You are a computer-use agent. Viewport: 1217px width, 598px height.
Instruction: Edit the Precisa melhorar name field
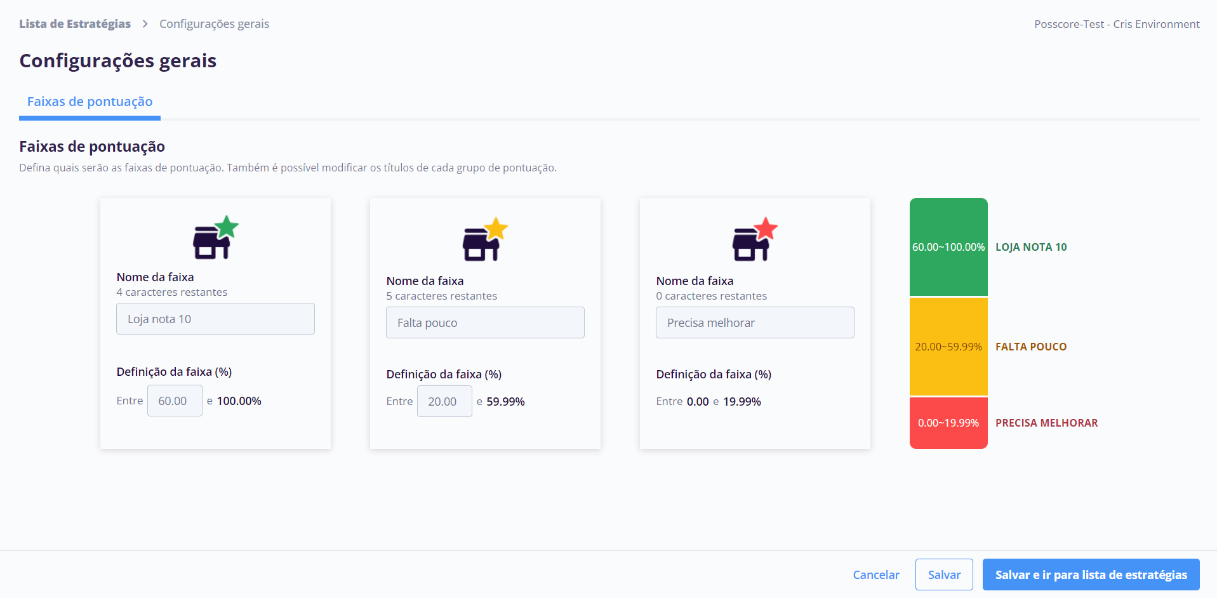click(x=755, y=322)
